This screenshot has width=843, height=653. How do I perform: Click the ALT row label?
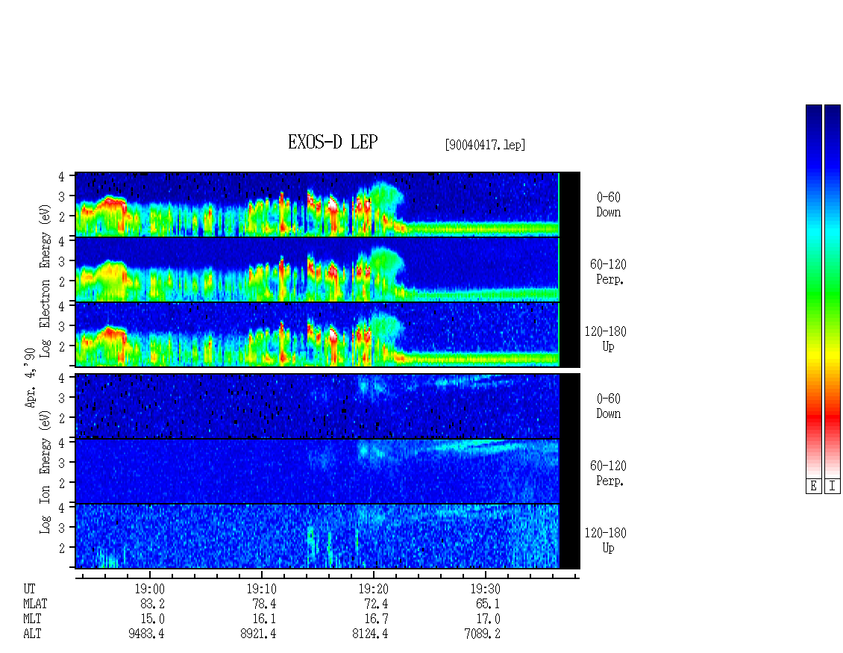(x=32, y=634)
